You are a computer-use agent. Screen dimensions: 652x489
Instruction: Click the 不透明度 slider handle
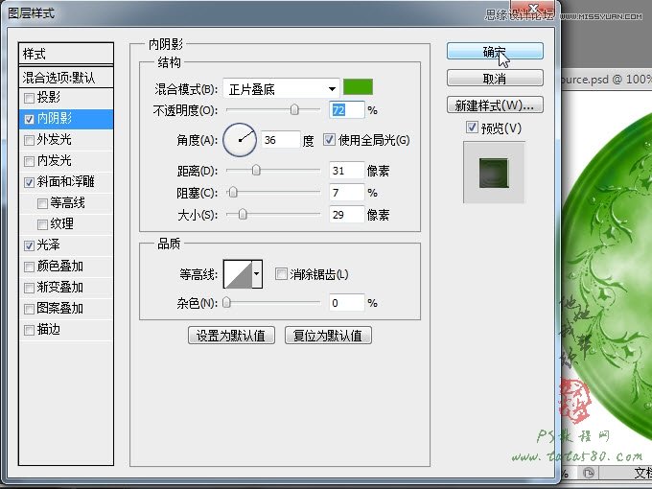pyautogui.click(x=294, y=109)
